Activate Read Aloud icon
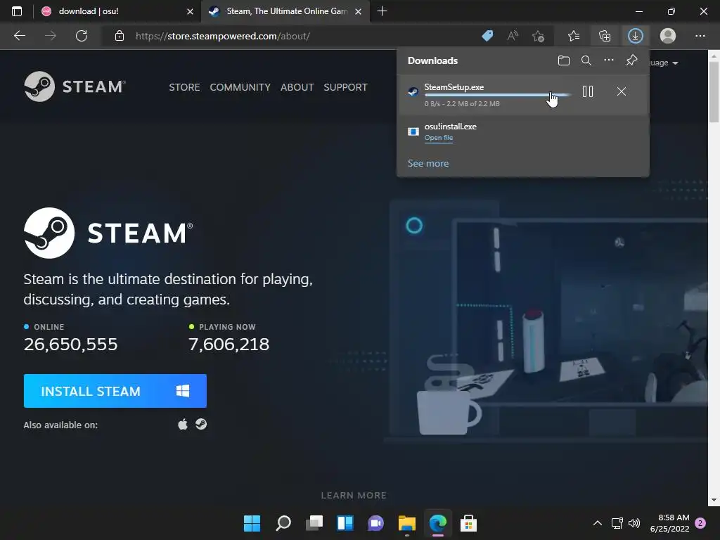This screenshot has height=540, width=720. click(513, 36)
